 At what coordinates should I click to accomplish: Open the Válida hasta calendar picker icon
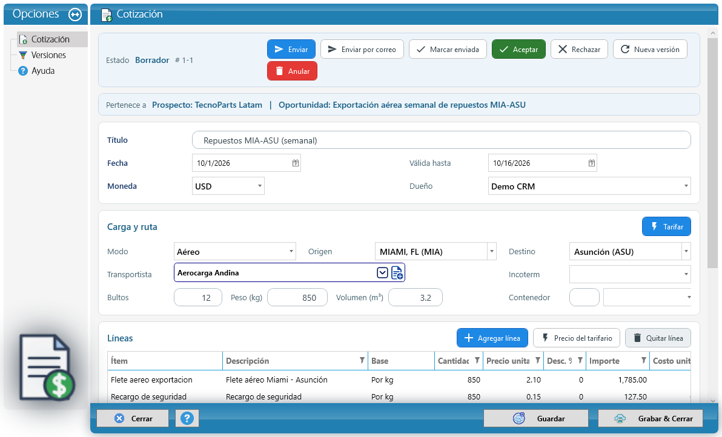coord(592,163)
